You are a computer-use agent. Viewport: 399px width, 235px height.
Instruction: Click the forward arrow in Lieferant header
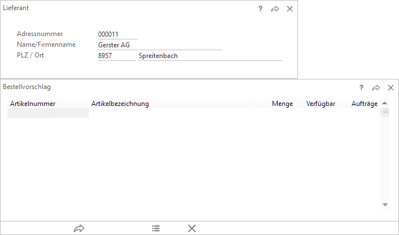point(275,9)
